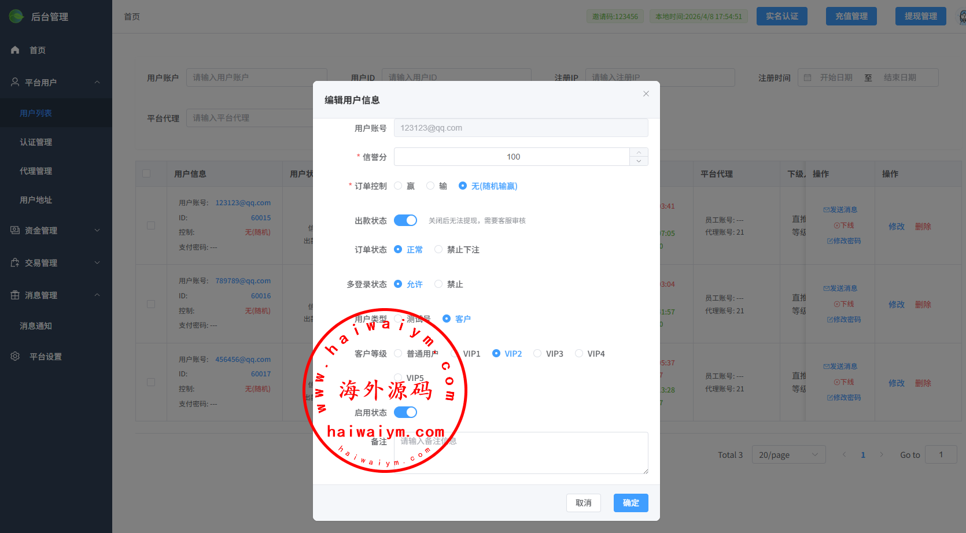Screen dimensions: 966x533
Task: Select VIP3 customer level
Action: pyautogui.click(x=537, y=353)
